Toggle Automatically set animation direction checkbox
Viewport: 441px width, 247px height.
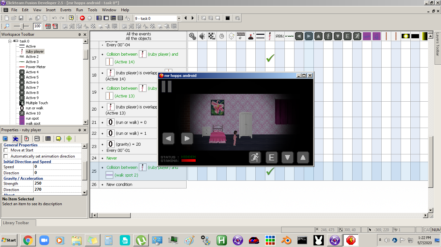click(6, 156)
